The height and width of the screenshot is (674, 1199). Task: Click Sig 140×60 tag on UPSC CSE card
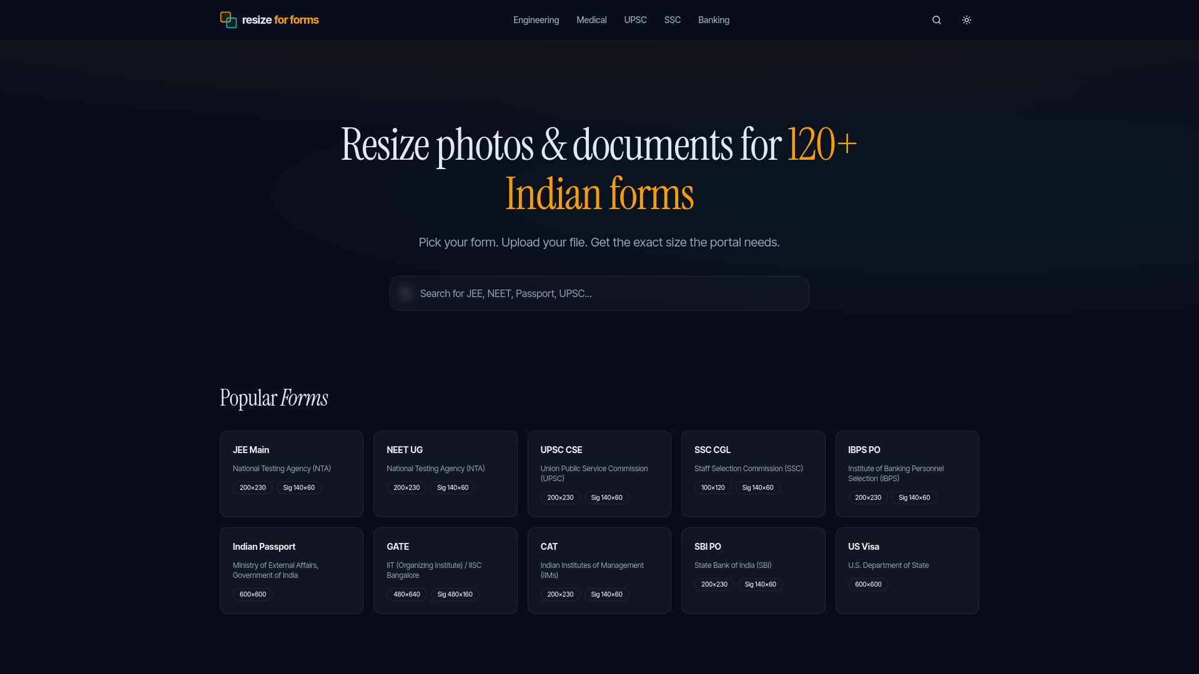coord(607,498)
